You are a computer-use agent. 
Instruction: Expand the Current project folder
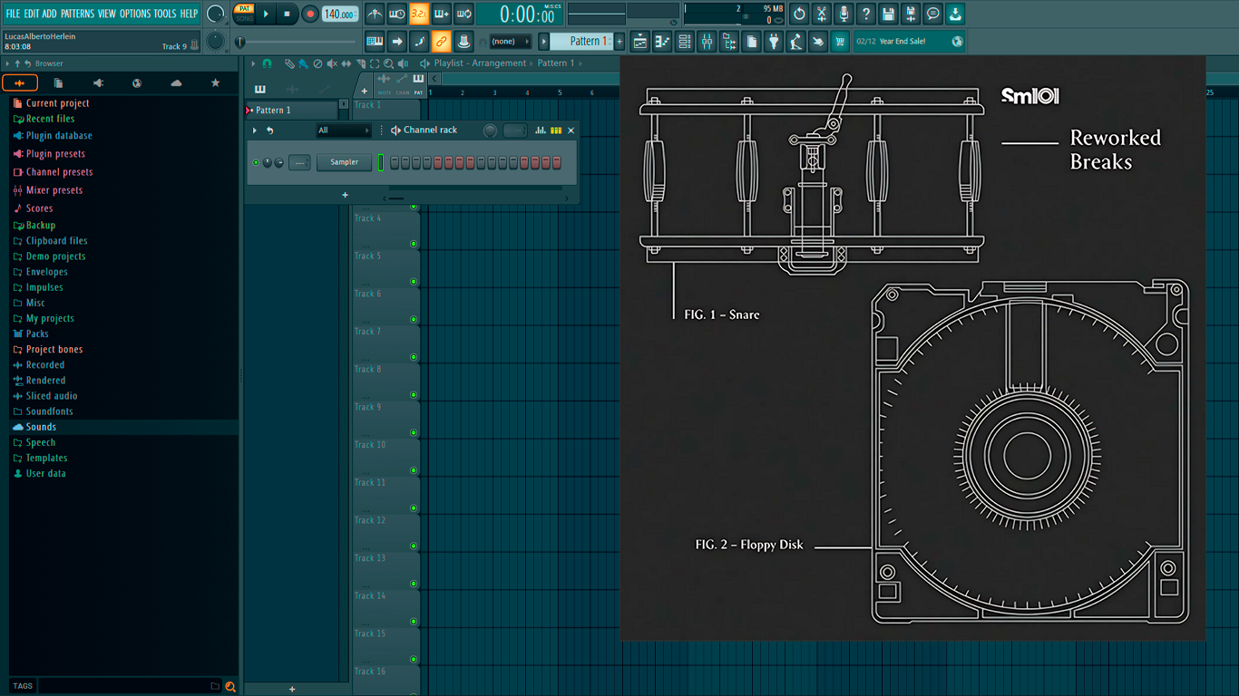point(57,103)
